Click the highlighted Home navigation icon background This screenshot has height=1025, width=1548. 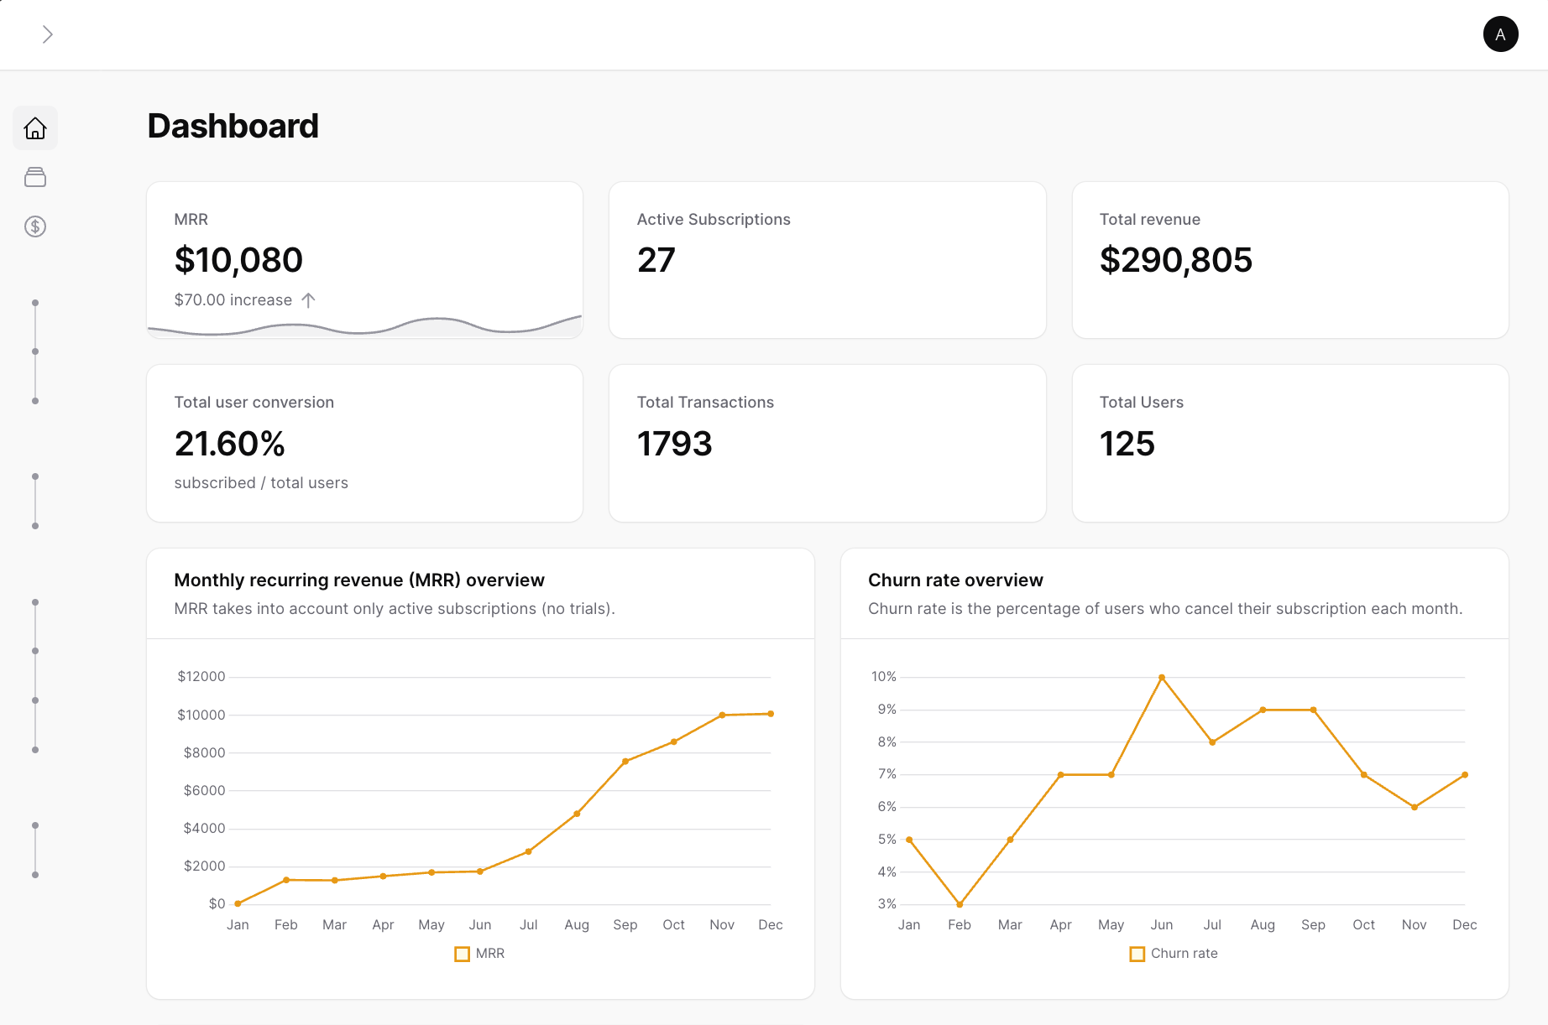pyautogui.click(x=34, y=127)
